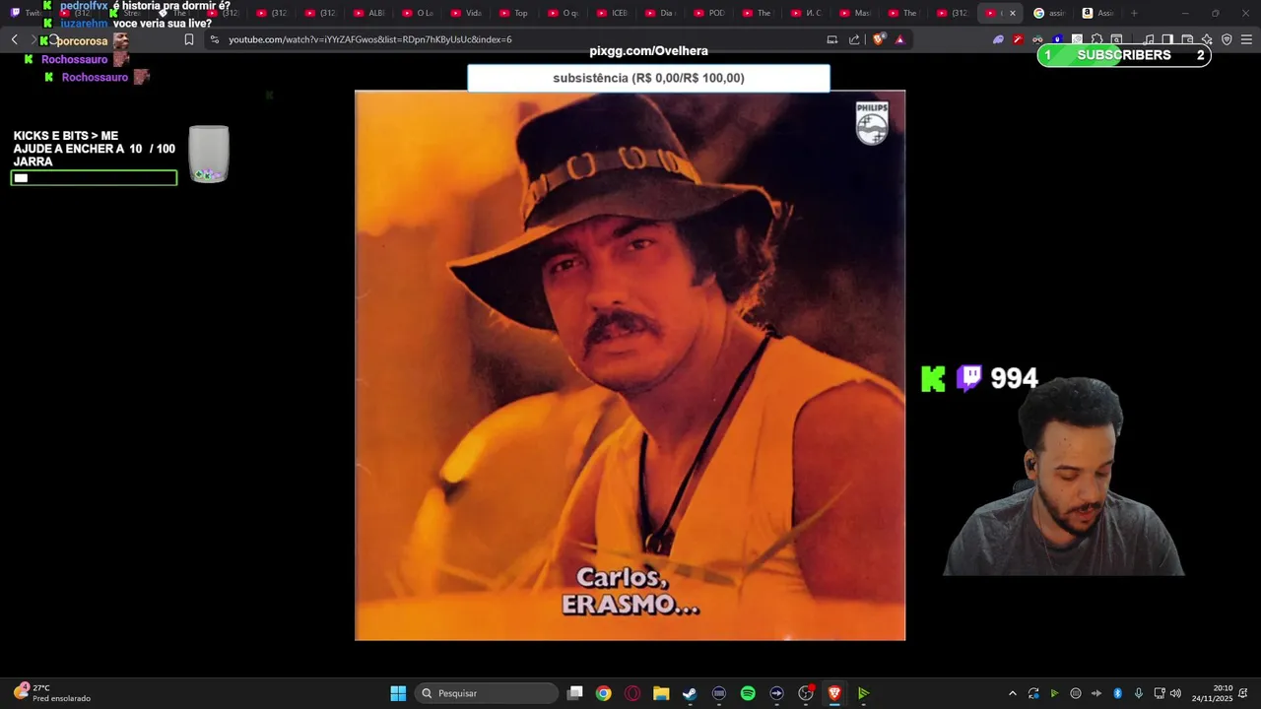Click the jar image beside KICKS E BITS
Image resolution: width=1261 pixels, height=709 pixels.
[x=209, y=154]
